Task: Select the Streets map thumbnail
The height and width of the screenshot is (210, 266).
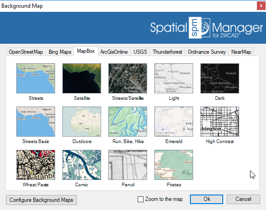Action: (36, 78)
